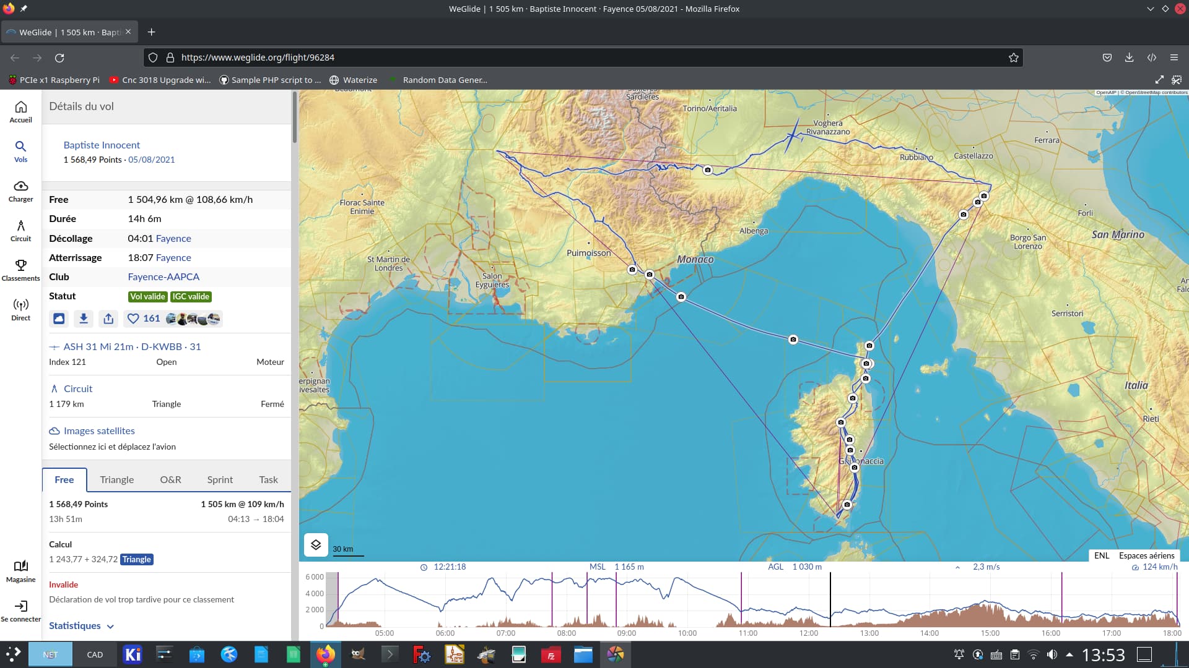Open Classements trophy in sidebar

20,270
